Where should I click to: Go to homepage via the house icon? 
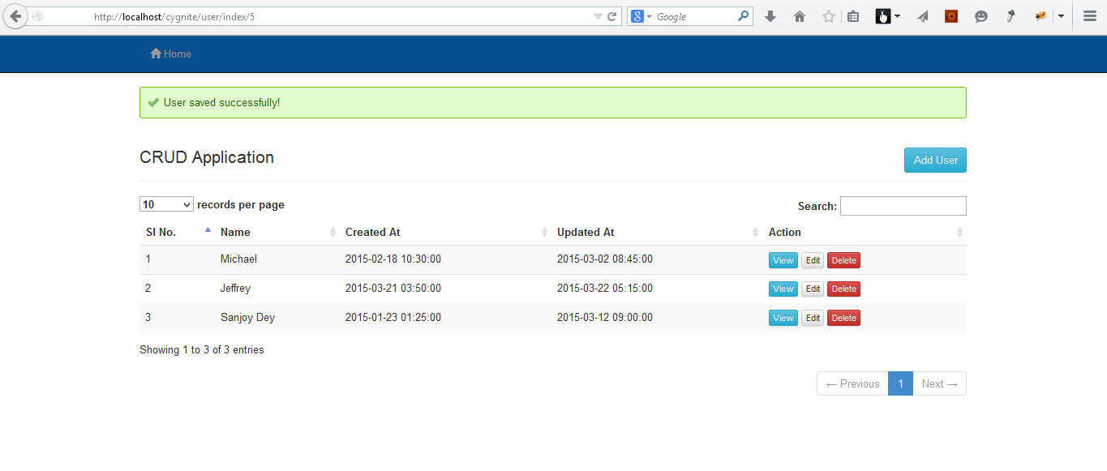click(799, 15)
